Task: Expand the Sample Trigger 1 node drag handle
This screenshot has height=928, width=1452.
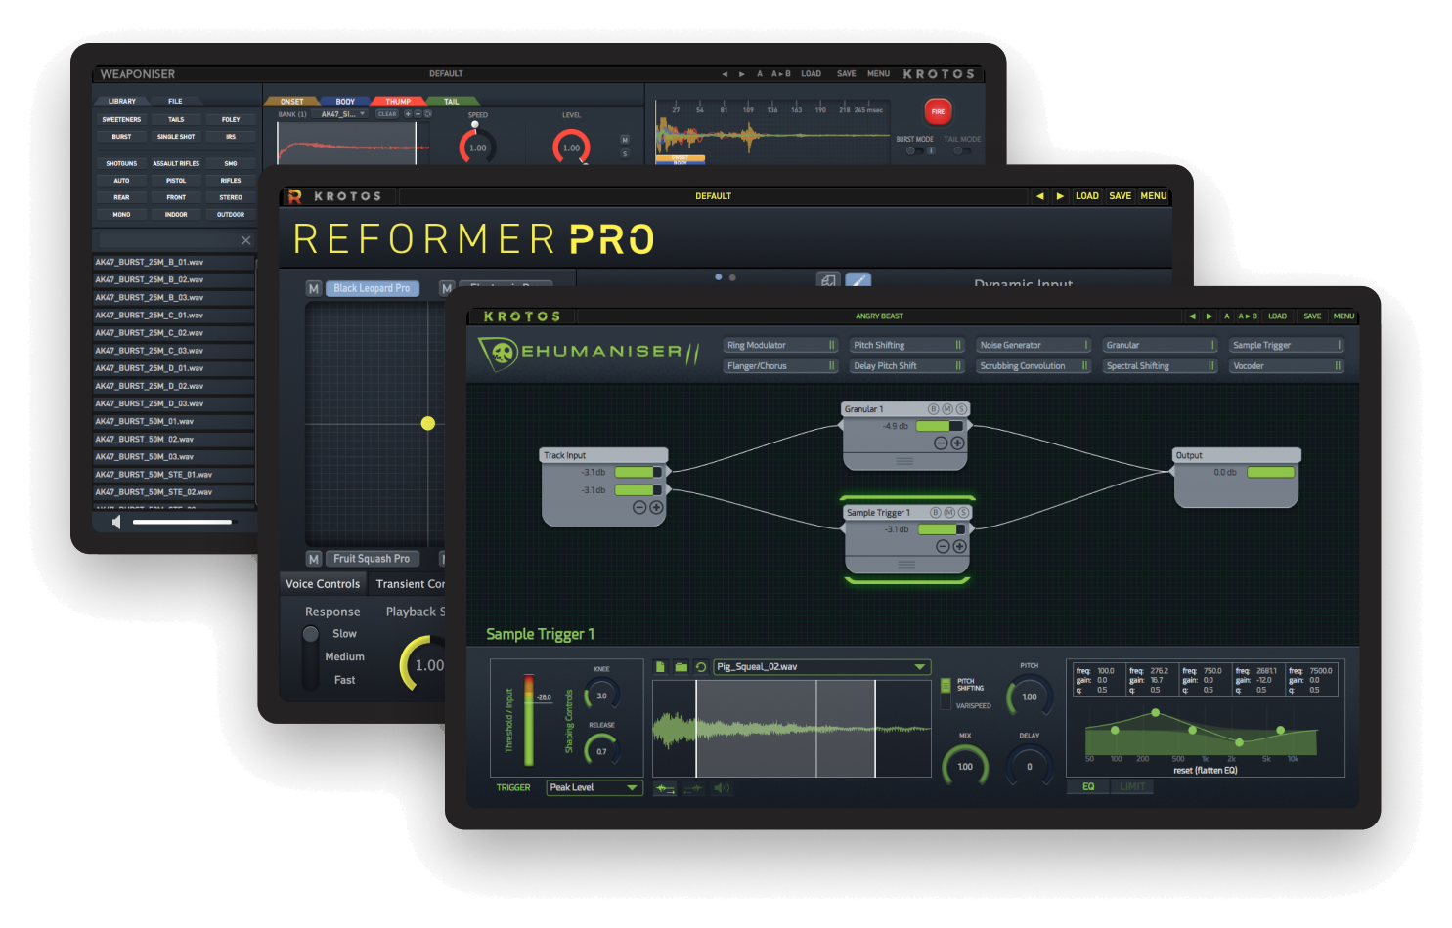Action: click(906, 565)
